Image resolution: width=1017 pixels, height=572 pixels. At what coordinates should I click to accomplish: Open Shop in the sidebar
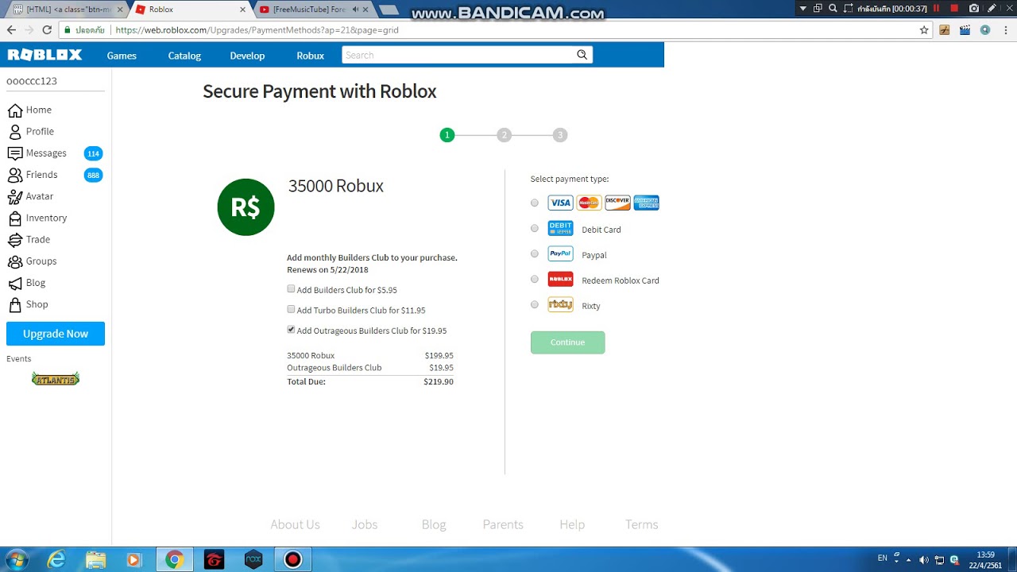pos(37,304)
